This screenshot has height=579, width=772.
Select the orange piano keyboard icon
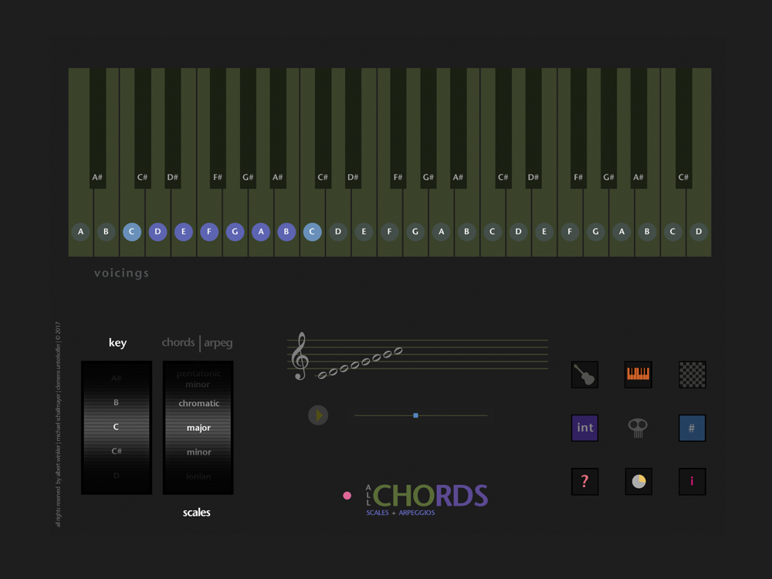638,374
